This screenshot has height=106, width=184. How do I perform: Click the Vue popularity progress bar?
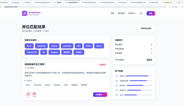138,95
